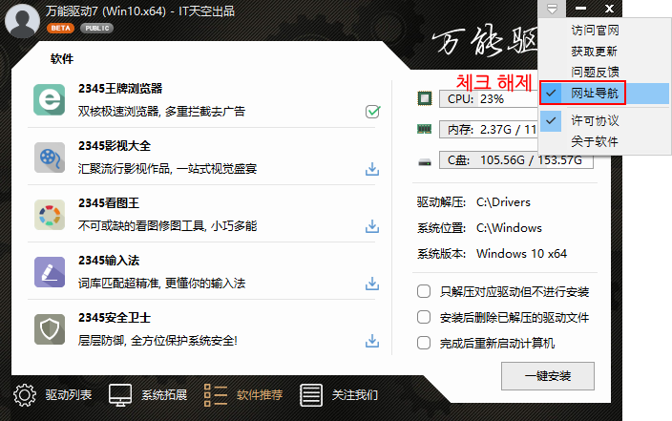Image resolution: width=672 pixels, height=421 pixels.
Task: Download 2345看图王 via the download arrow
Action: tap(372, 226)
